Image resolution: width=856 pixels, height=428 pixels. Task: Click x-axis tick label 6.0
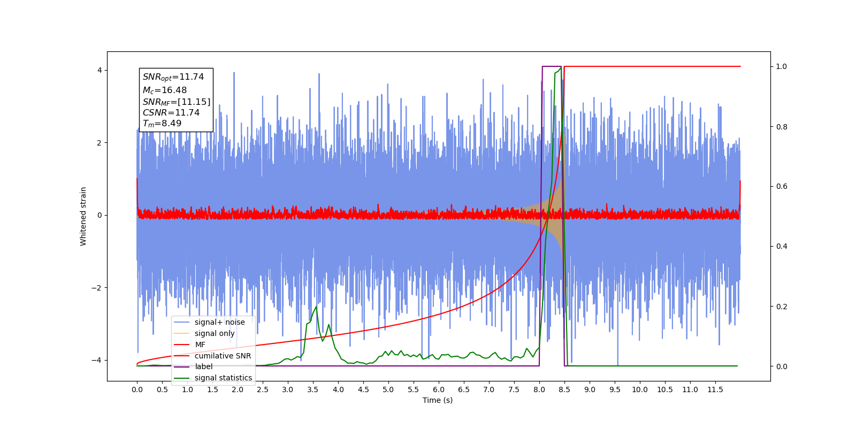click(x=439, y=389)
